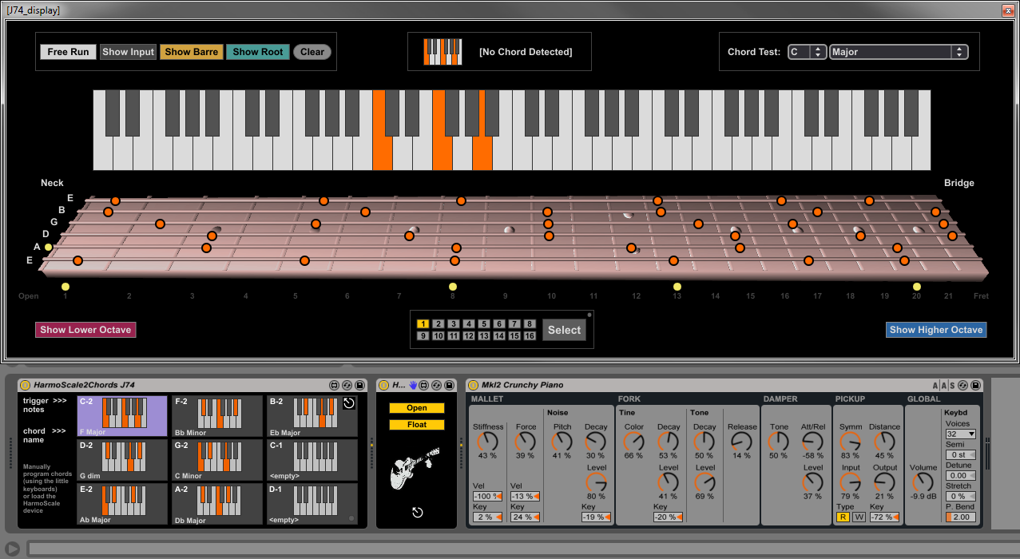Select the C-2 F Major chord slot
The height and width of the screenshot is (559, 1020).
coord(122,416)
